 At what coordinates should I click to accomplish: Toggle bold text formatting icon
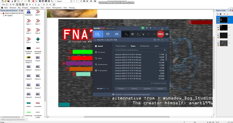30,4
